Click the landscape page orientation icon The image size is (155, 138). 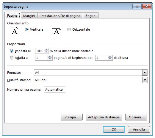(57, 32)
